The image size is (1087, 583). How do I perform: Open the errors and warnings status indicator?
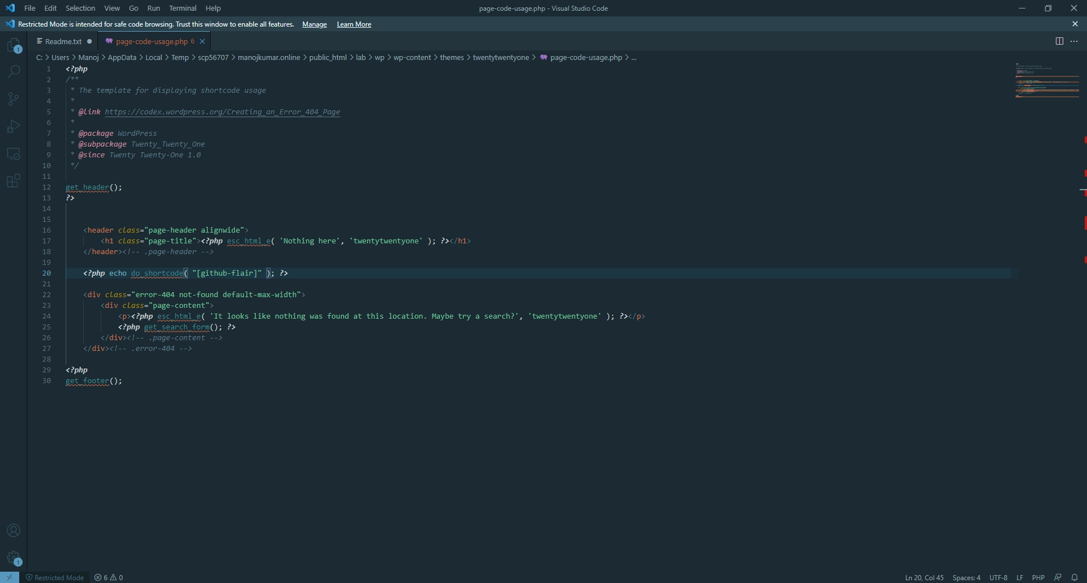(x=109, y=578)
